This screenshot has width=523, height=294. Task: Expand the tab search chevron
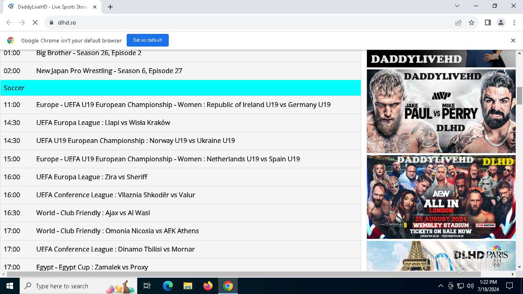coord(457,6)
